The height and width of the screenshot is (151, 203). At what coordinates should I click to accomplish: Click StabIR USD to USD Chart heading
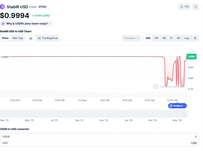tap(16, 31)
